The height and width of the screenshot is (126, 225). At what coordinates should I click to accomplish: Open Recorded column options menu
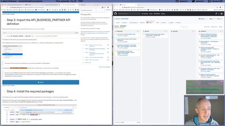coord(195,31)
